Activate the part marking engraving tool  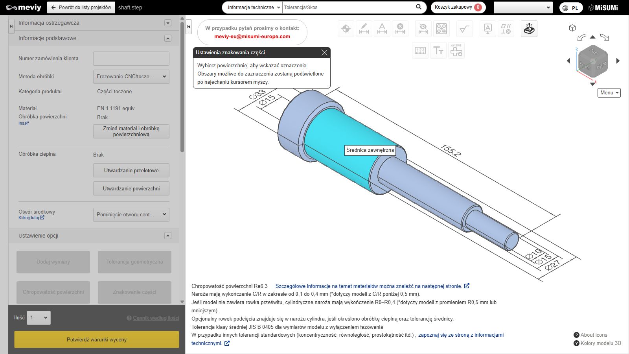click(529, 29)
